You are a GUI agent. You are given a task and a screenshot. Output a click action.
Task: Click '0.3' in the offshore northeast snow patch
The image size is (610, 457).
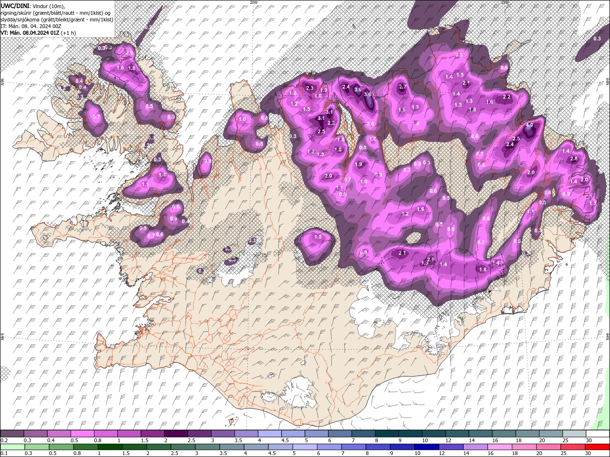[x=597, y=39]
